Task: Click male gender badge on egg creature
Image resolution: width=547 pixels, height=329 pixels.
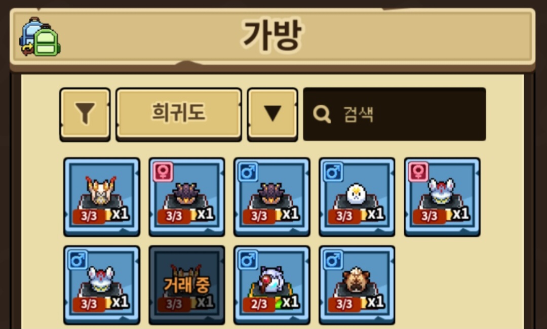Action: 333,172
